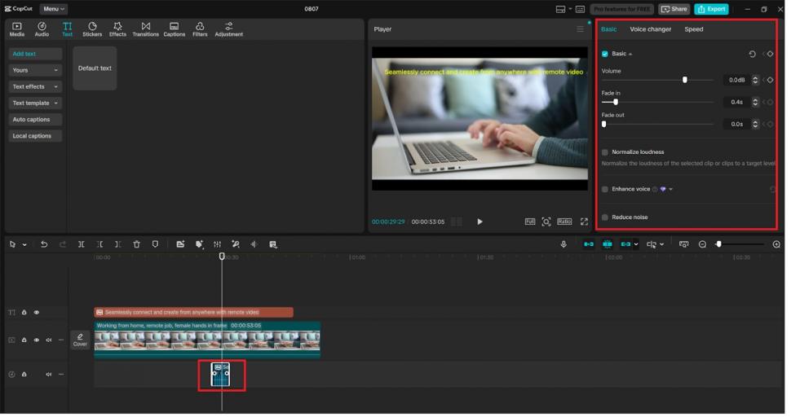Click the Volume slider handle
The width and height of the screenshot is (791, 417).
(684, 80)
